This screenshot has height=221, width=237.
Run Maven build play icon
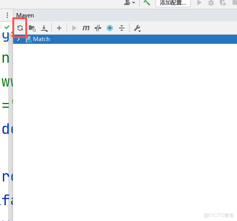(74, 28)
